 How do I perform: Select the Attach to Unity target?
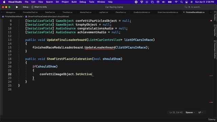(39, 7)
